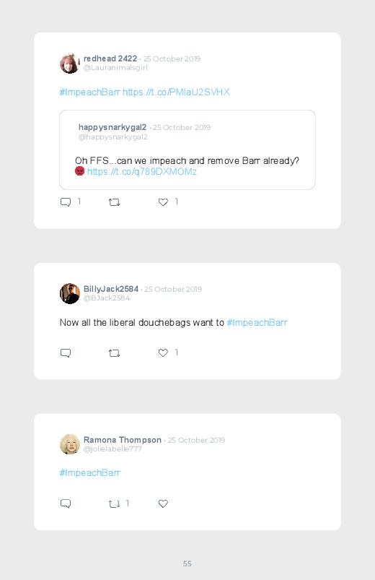
Task: Click the BillyJack2584 display name
Action: [111, 289]
